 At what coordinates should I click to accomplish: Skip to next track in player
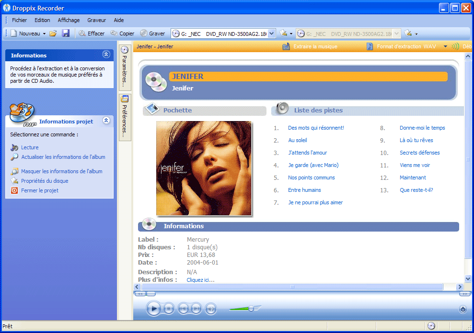click(197, 309)
